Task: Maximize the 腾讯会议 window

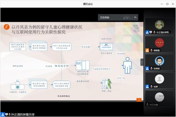Action: click(167, 4)
